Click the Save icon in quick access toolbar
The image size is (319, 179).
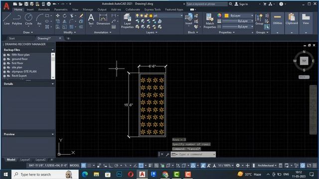coord(26,4)
